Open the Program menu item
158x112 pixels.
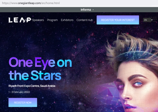(x=52, y=20)
